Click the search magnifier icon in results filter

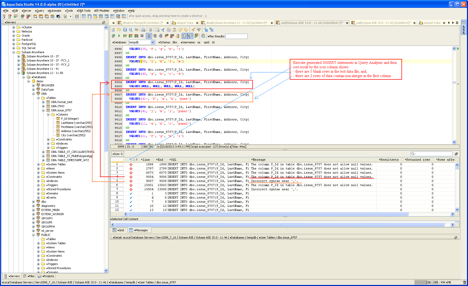tap(413, 154)
